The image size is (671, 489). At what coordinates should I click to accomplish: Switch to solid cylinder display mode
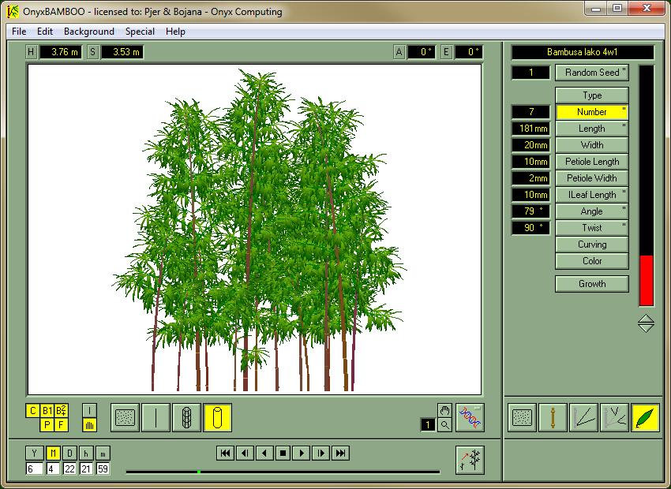pyautogui.click(x=217, y=417)
